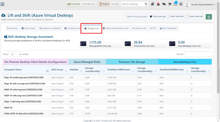This screenshot has height=122, width=220.
Task: Open the hamburger navigation menu
Action: pyautogui.click(x=2, y=4)
